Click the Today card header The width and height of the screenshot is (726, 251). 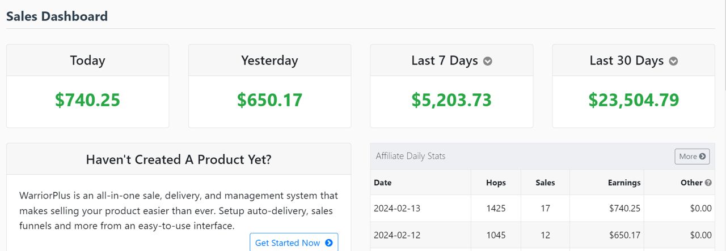87,60
